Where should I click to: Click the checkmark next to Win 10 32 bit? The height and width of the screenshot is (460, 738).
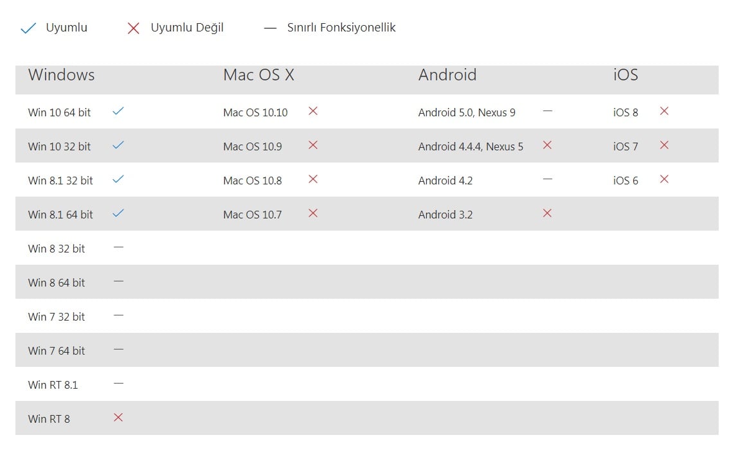tap(118, 145)
